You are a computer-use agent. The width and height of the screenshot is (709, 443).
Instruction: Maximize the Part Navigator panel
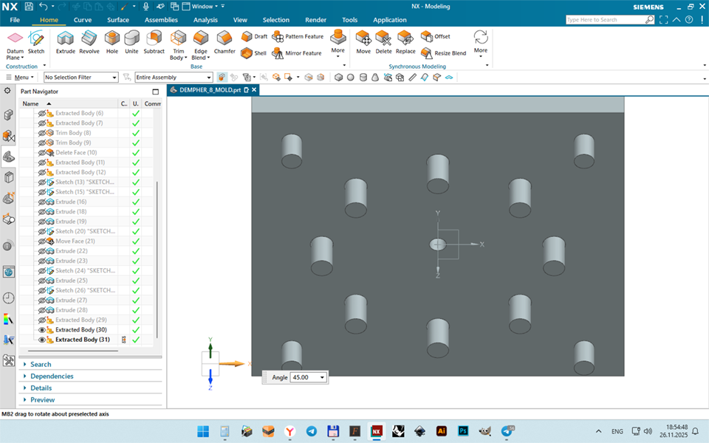click(x=156, y=92)
